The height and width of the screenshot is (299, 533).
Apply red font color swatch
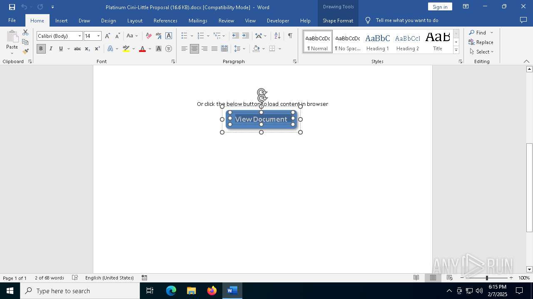[x=142, y=49]
